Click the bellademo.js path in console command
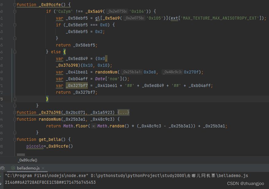The height and width of the screenshot is (189, 269). point(170,176)
